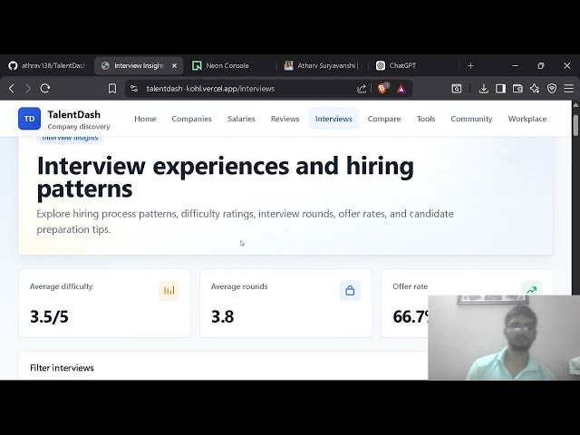The height and width of the screenshot is (435, 580).
Task: Click the Average rounds label
Action: click(x=239, y=286)
